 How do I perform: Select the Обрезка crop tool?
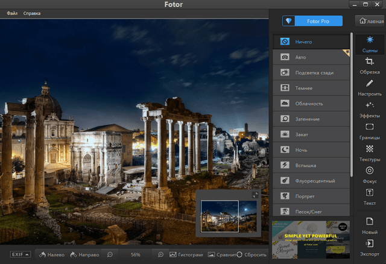tap(370, 66)
